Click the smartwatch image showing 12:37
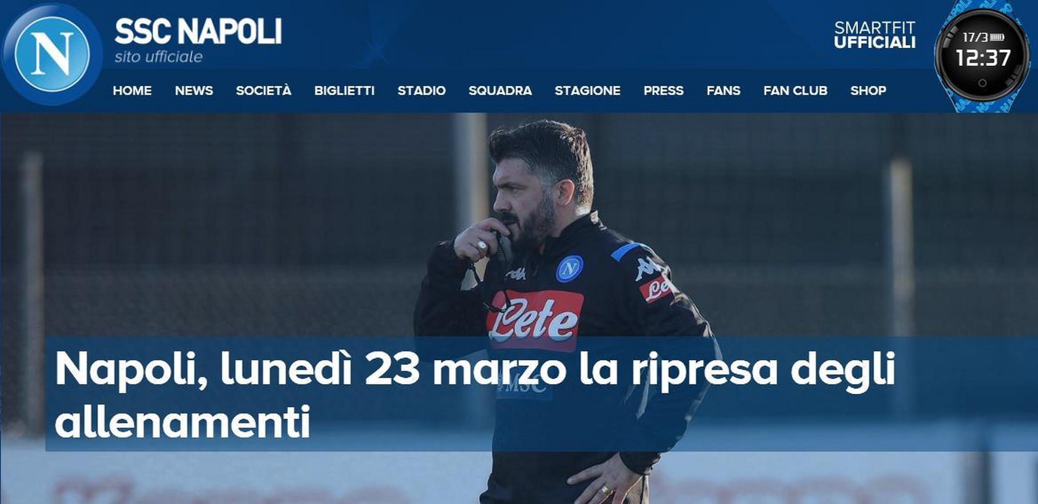 982,56
